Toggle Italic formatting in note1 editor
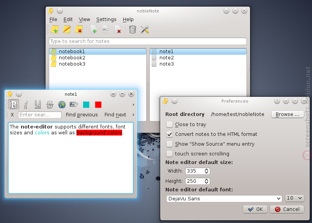 (26, 105)
